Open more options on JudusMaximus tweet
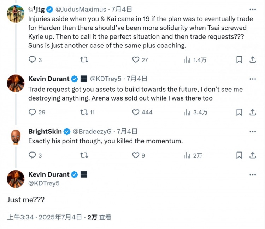This screenshot has height=229, width=265. coord(253,10)
